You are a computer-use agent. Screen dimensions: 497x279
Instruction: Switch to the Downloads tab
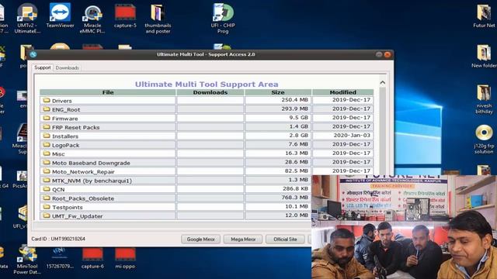tap(68, 67)
